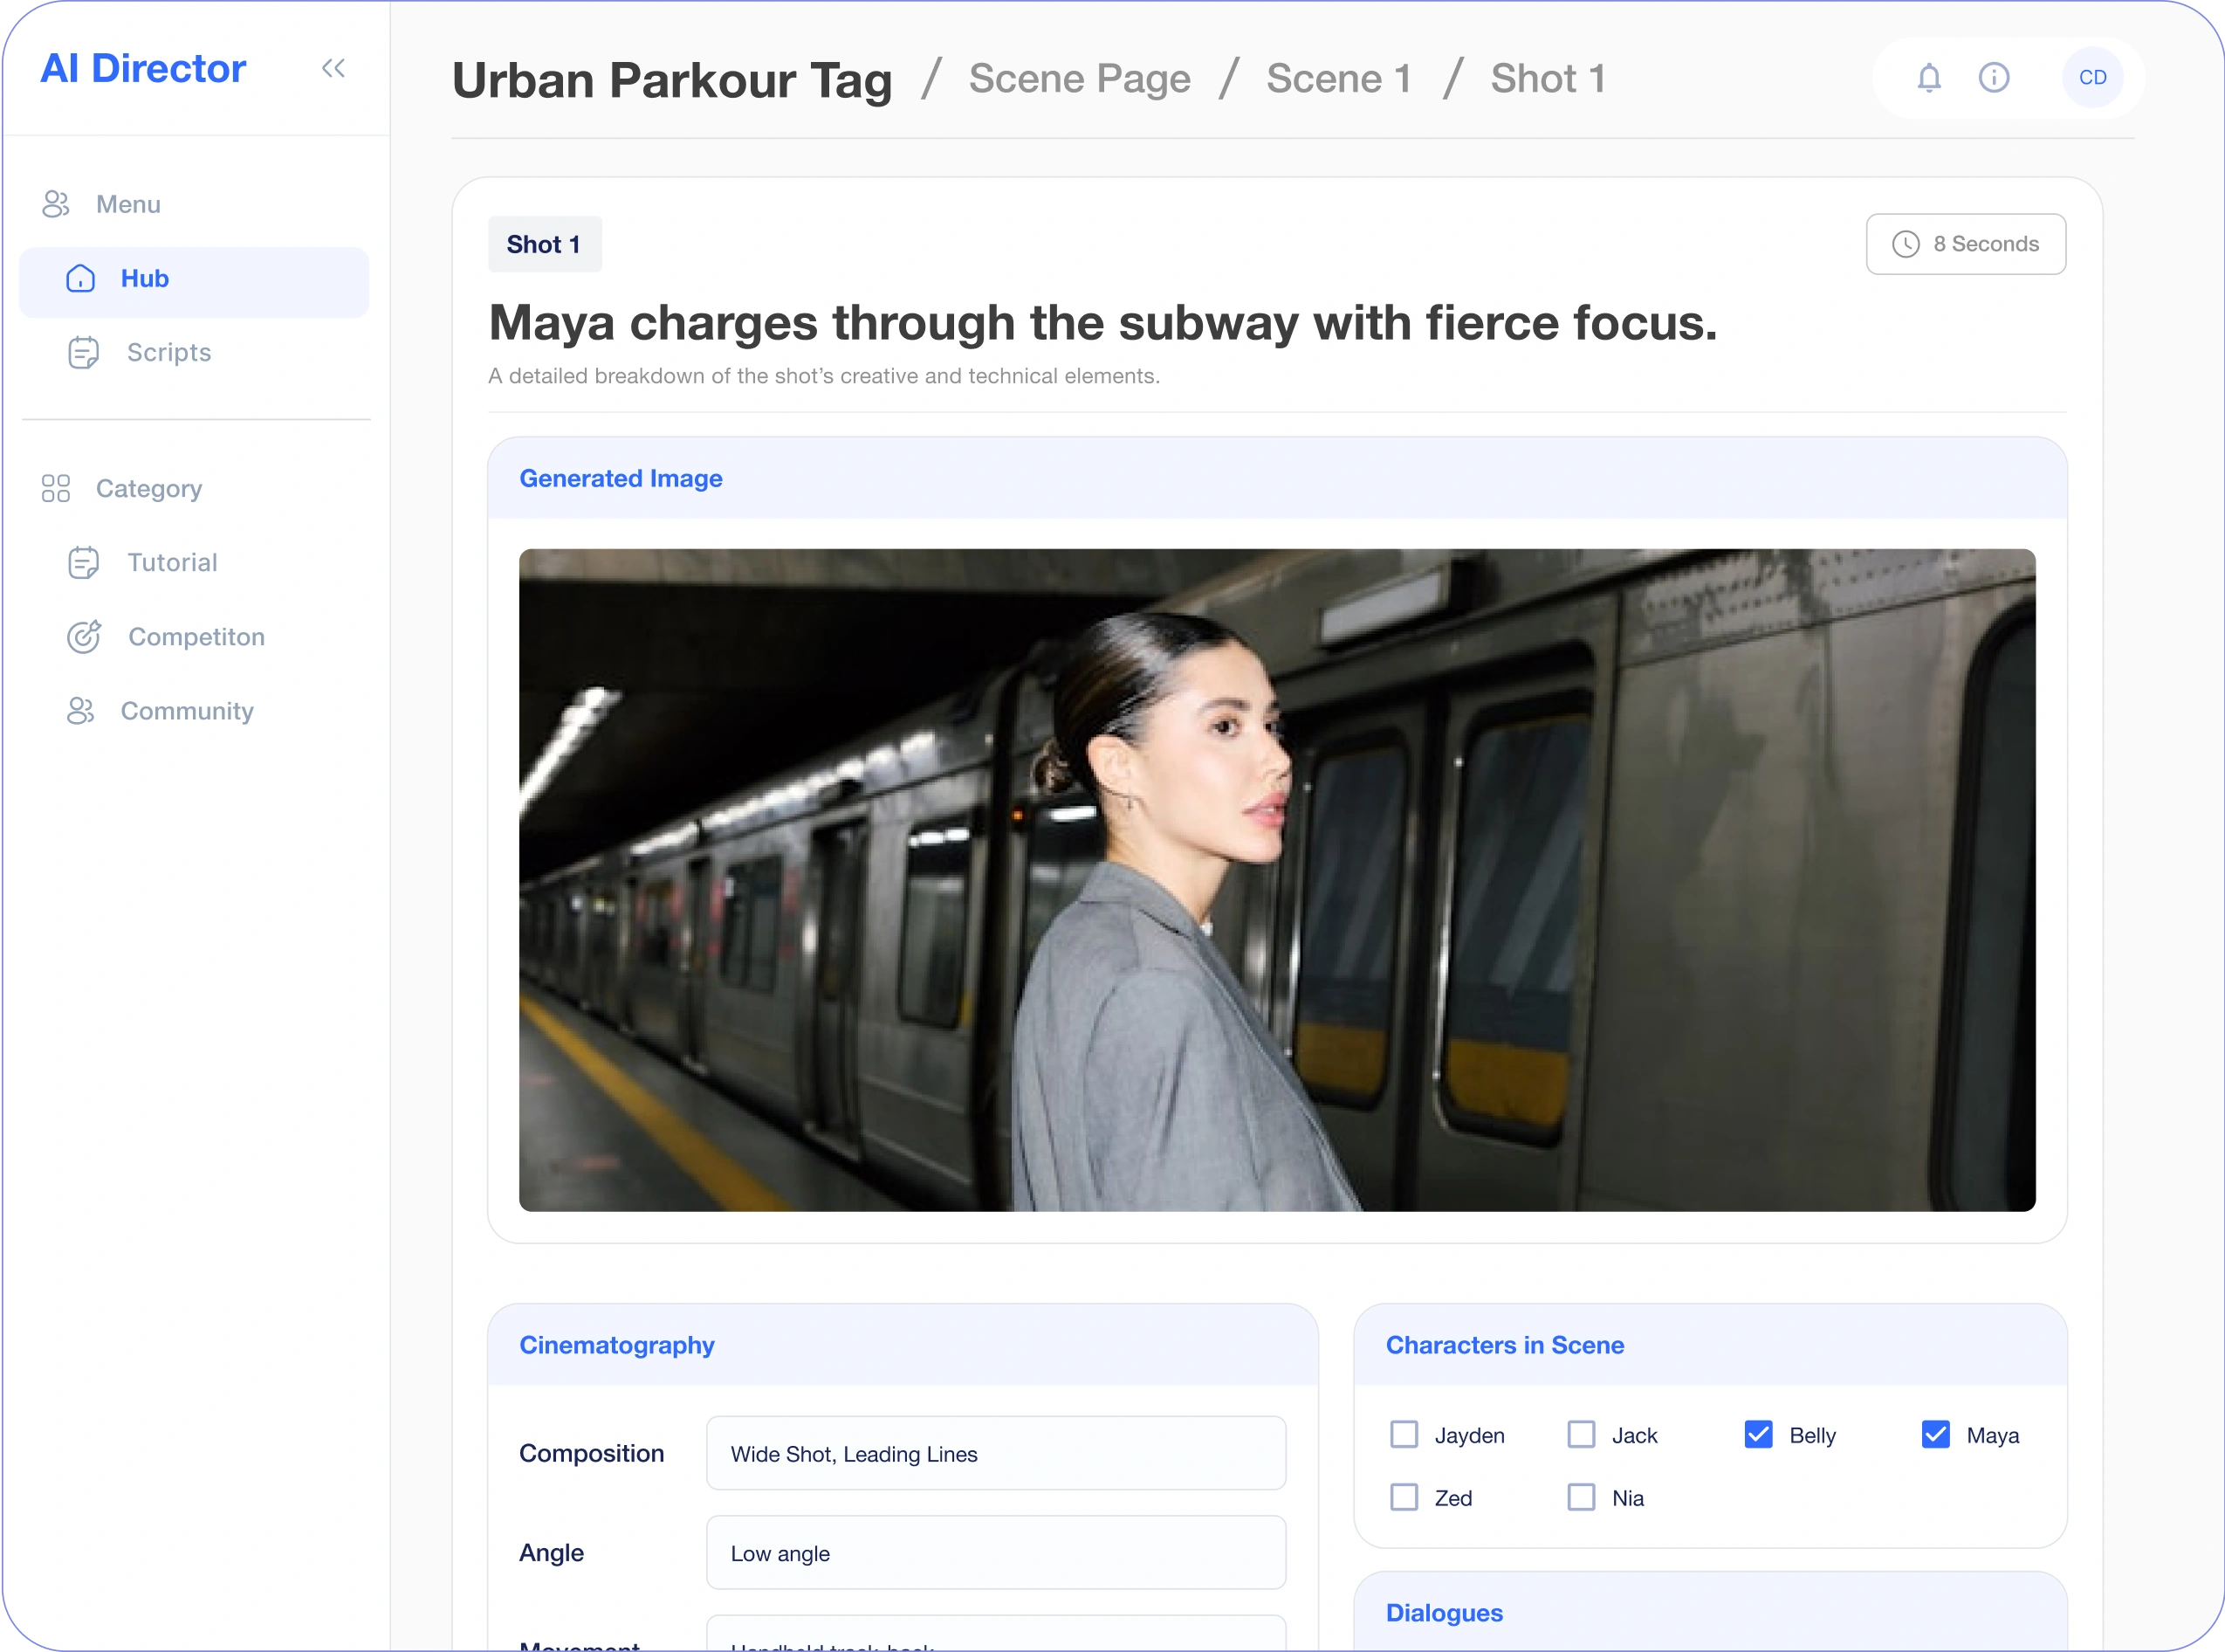The image size is (2225, 1652).
Task: Uncheck the Maya checkbox
Action: click(x=1935, y=1434)
